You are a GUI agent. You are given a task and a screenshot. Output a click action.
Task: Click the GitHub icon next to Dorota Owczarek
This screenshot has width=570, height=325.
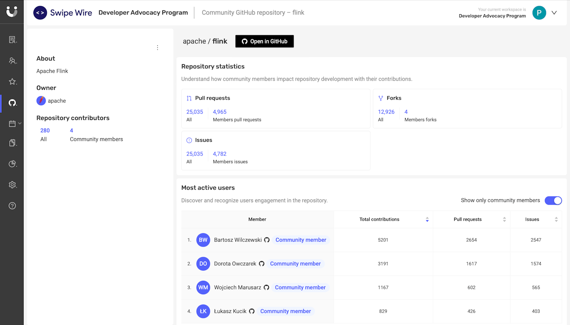click(262, 264)
